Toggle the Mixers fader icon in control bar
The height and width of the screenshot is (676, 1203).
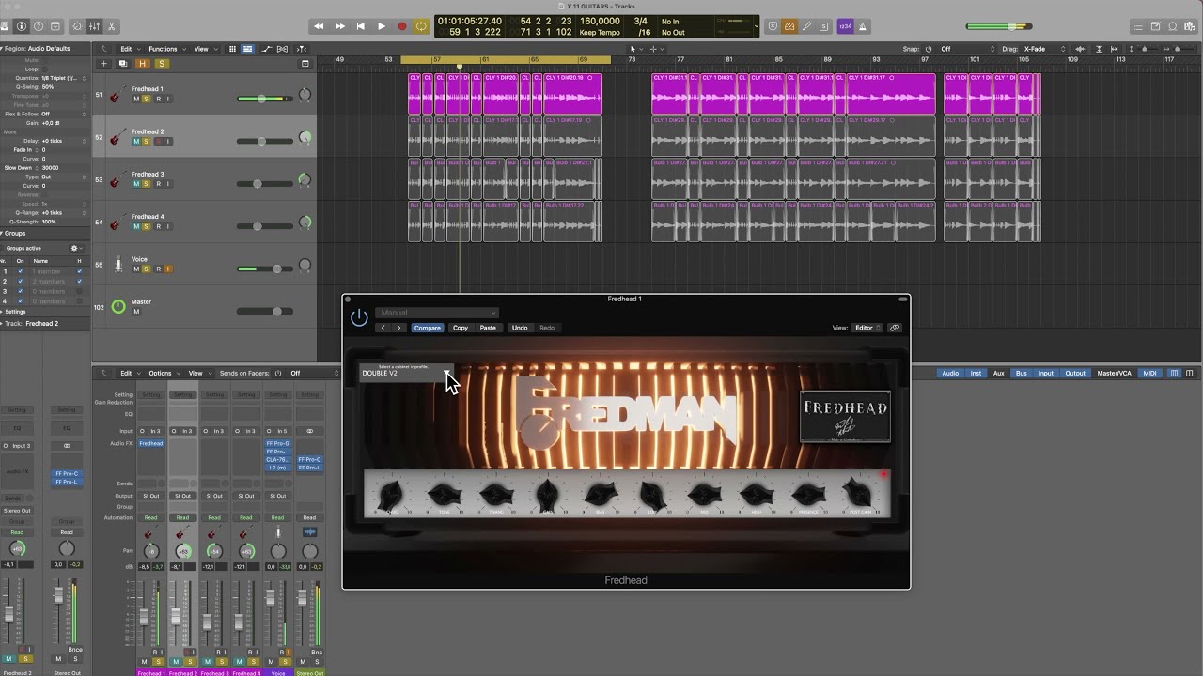95,26
